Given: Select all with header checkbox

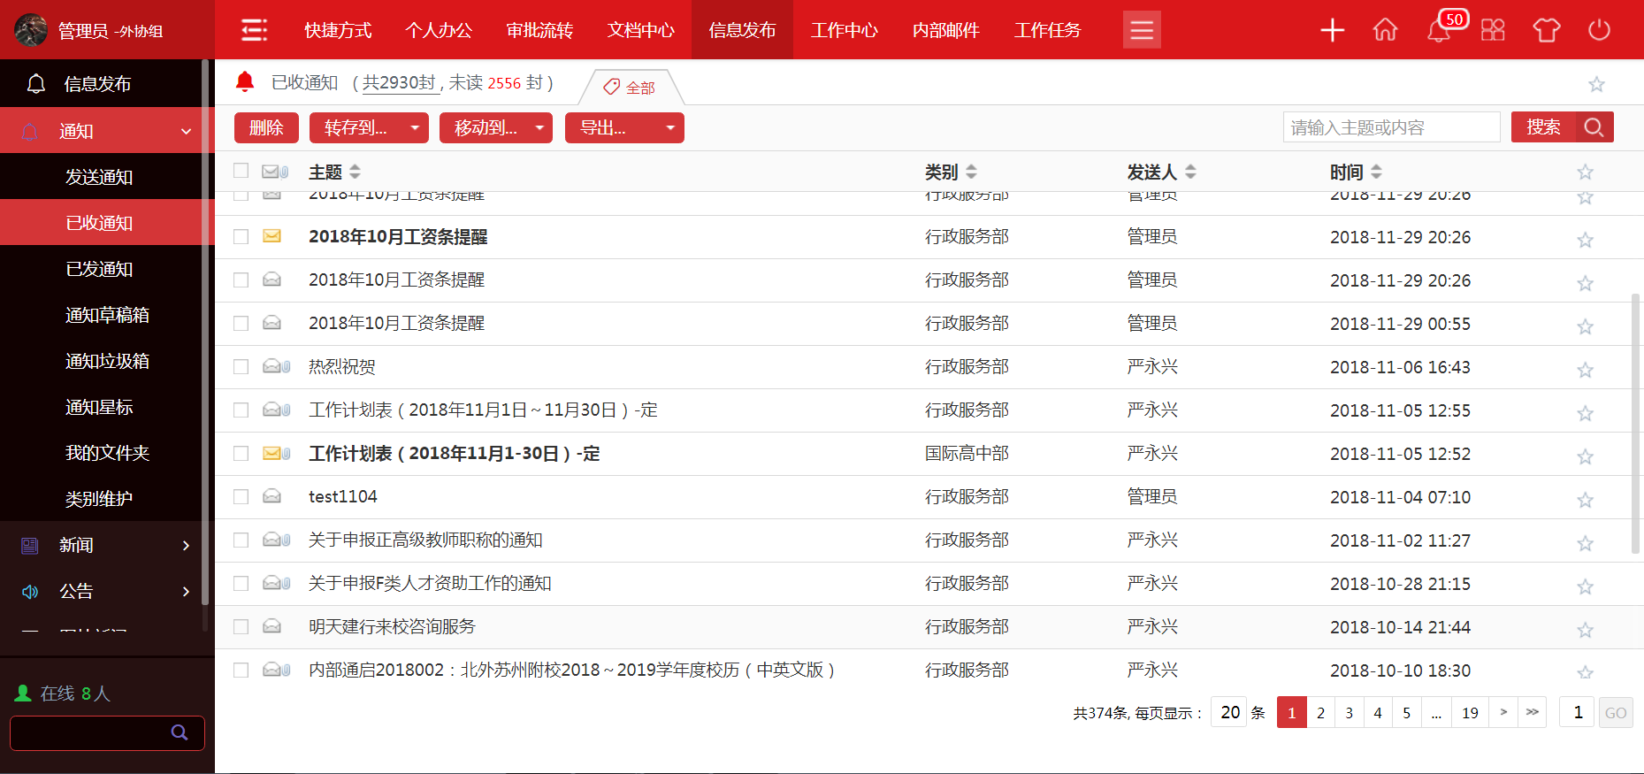Looking at the screenshot, I should click(x=241, y=171).
